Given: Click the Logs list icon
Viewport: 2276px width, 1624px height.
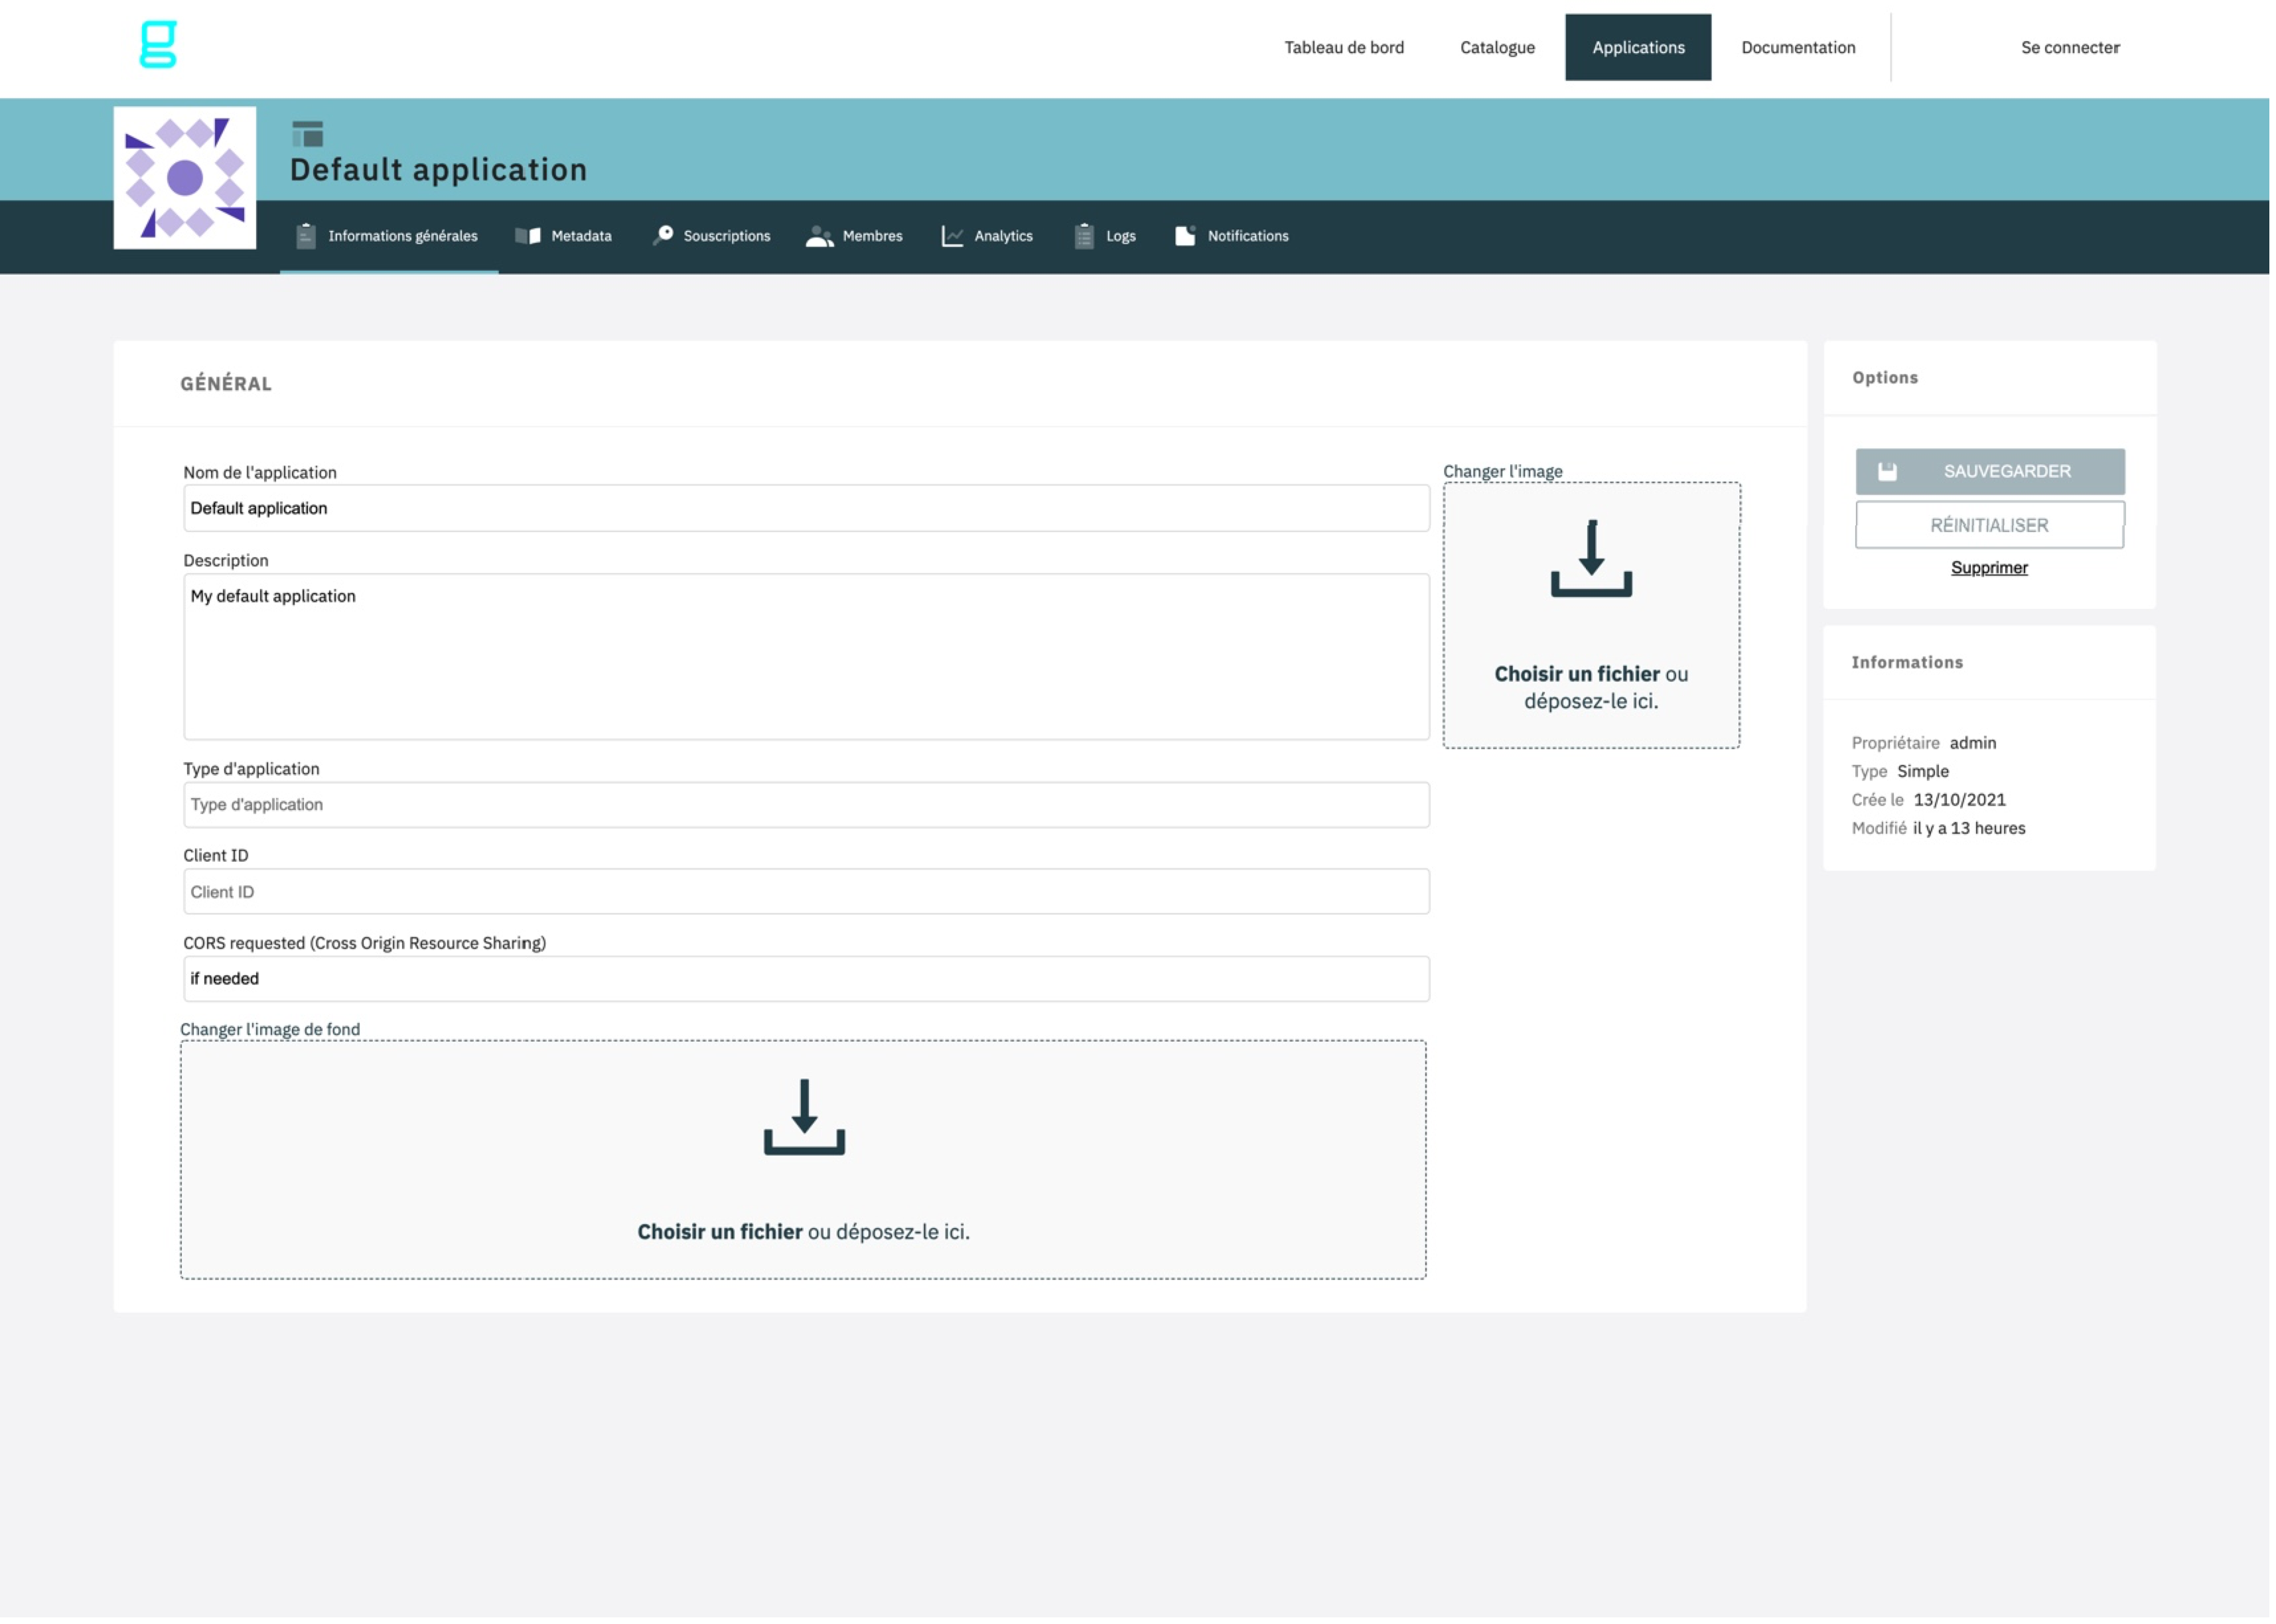Looking at the screenshot, I should 1085,237.
